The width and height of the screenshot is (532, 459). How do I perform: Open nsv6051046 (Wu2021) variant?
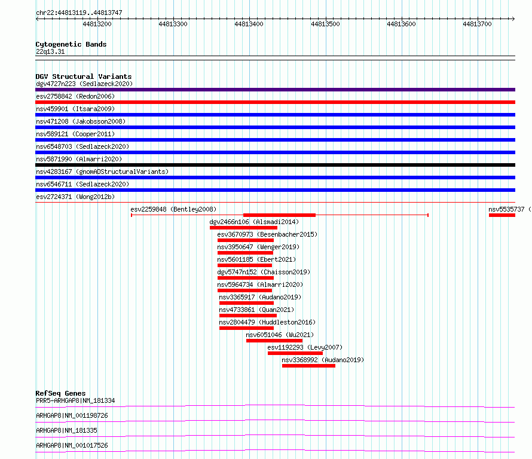(280, 335)
